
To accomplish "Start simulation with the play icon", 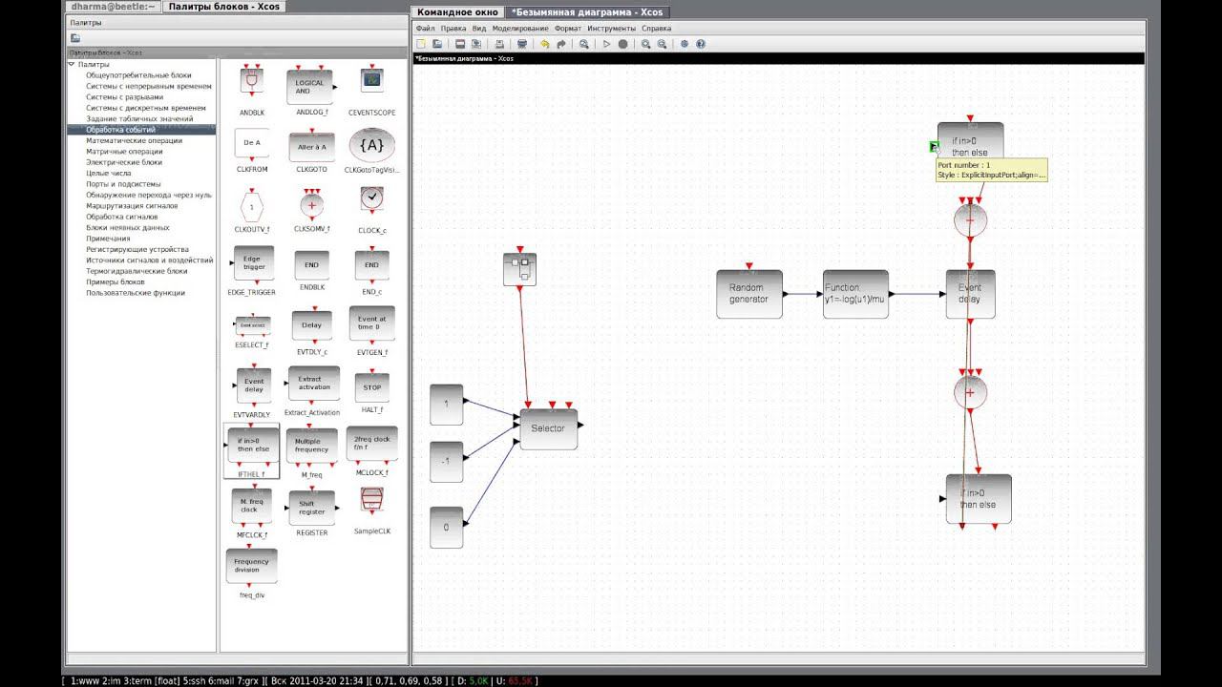I will point(606,44).
